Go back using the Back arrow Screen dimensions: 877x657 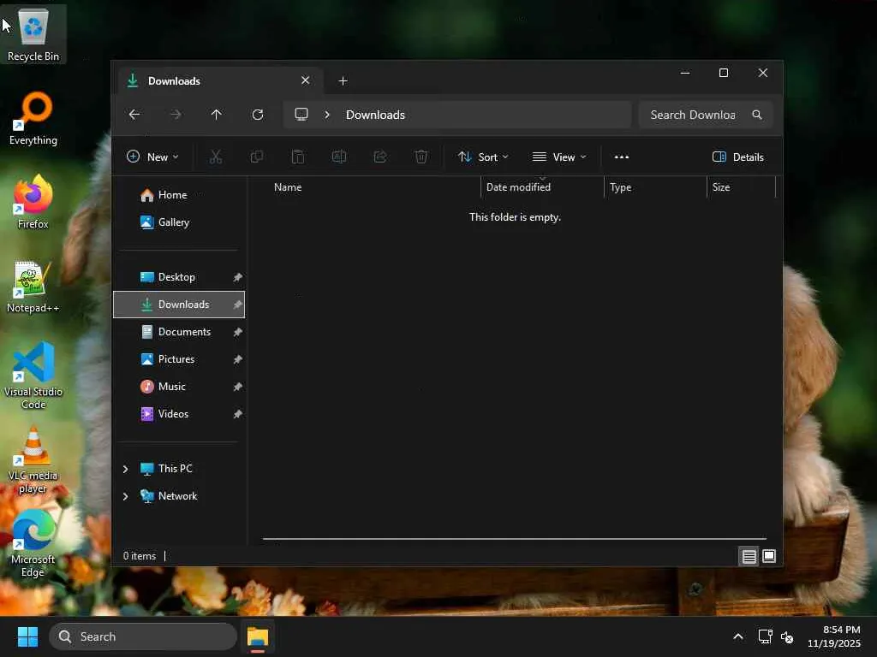point(134,115)
